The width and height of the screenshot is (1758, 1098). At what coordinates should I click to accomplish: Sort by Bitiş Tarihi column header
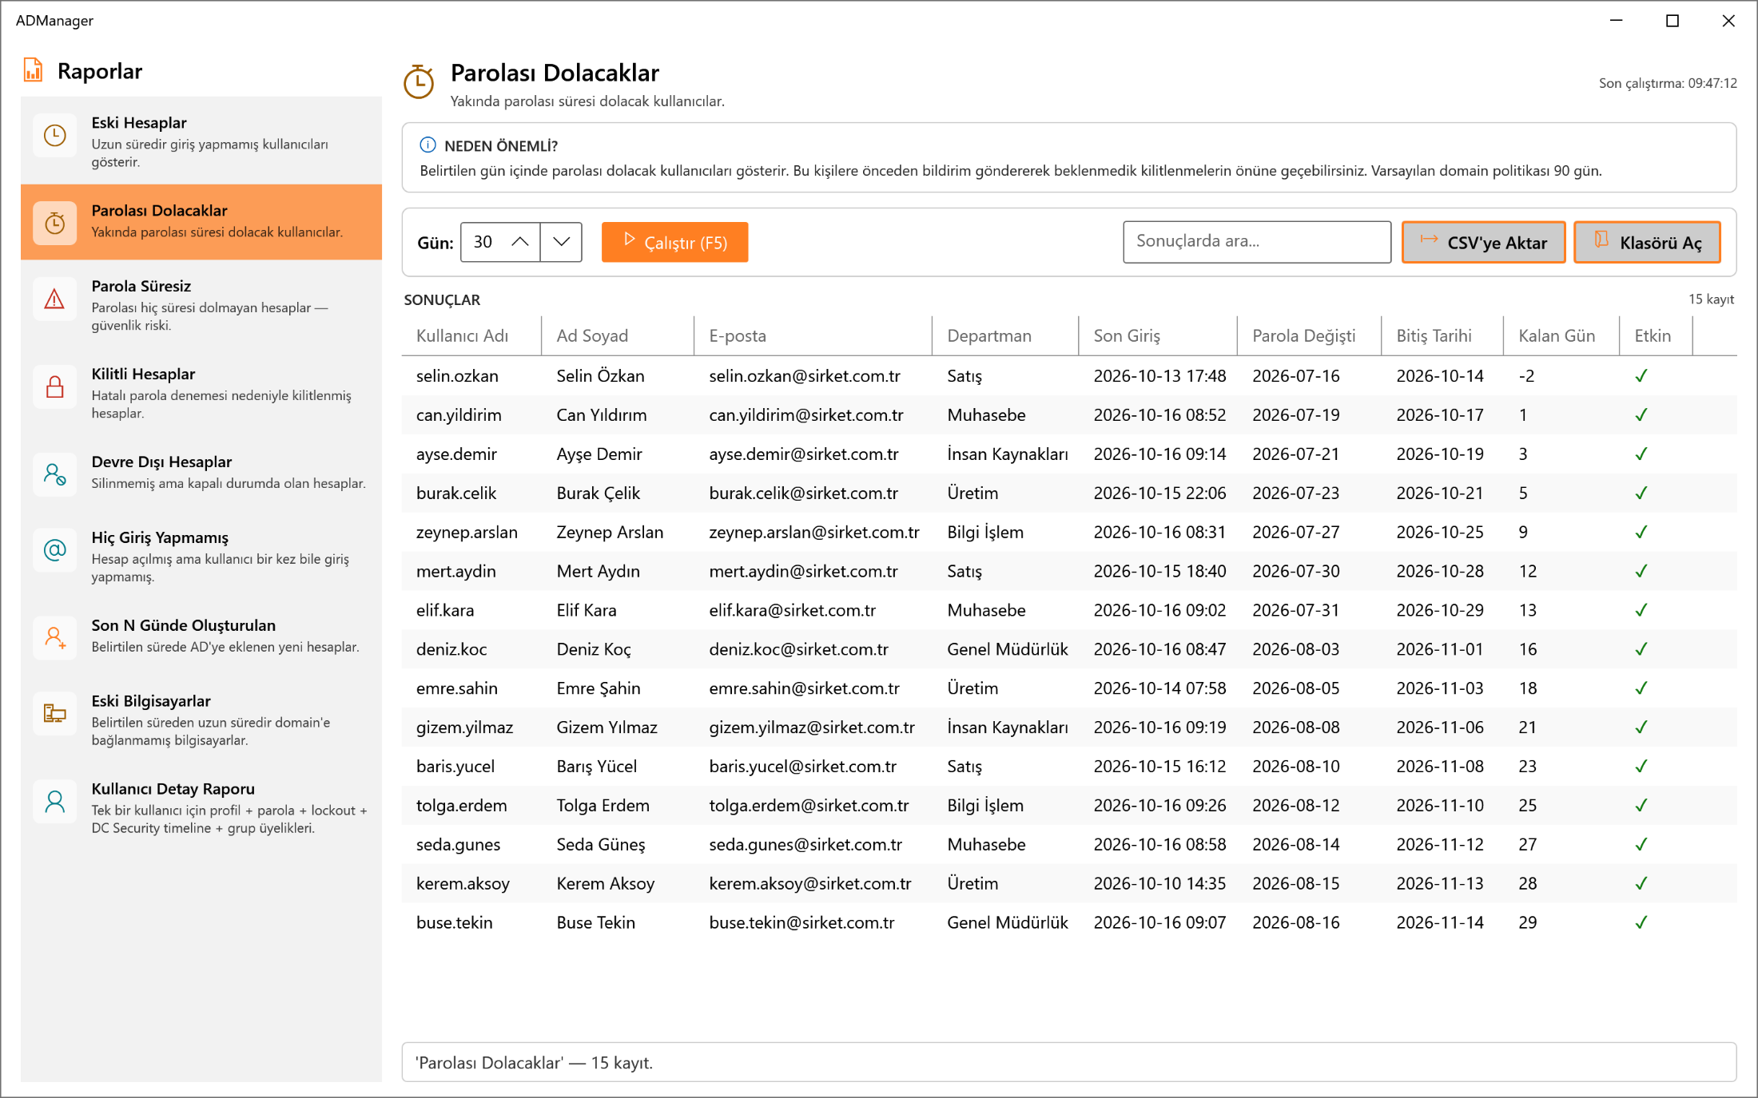pos(1442,335)
